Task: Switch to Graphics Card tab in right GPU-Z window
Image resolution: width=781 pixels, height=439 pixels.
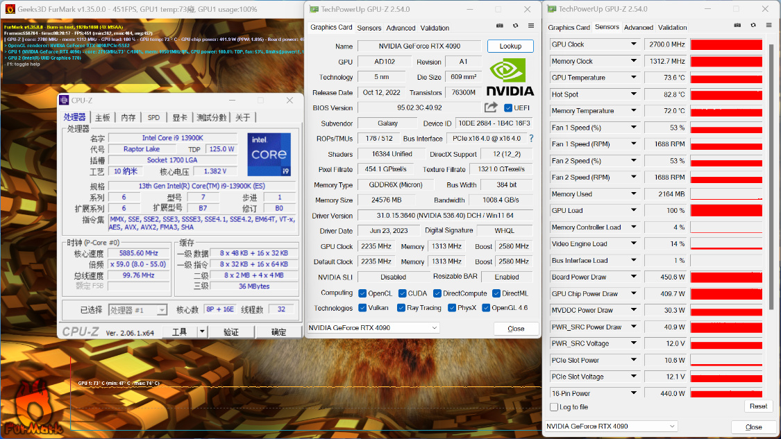Action: pyautogui.click(x=569, y=27)
